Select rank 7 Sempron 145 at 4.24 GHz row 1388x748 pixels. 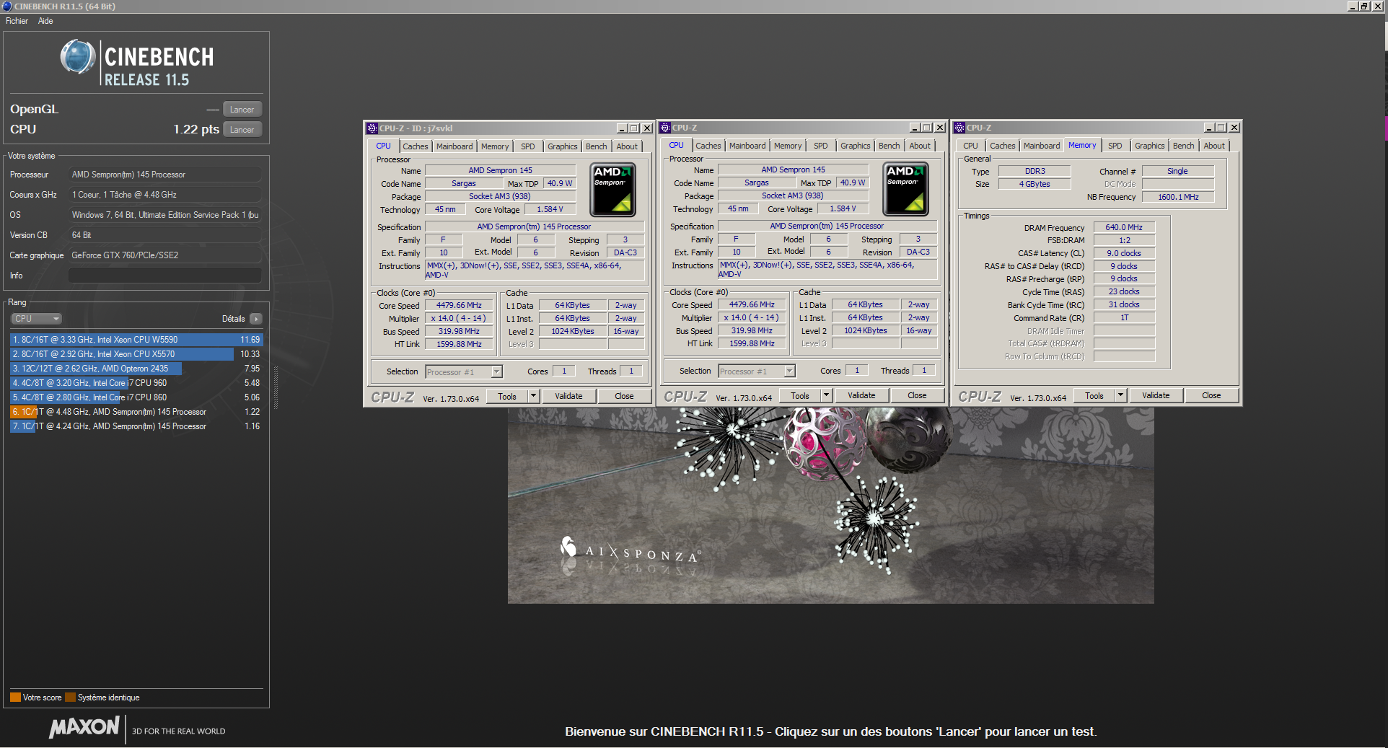point(136,426)
